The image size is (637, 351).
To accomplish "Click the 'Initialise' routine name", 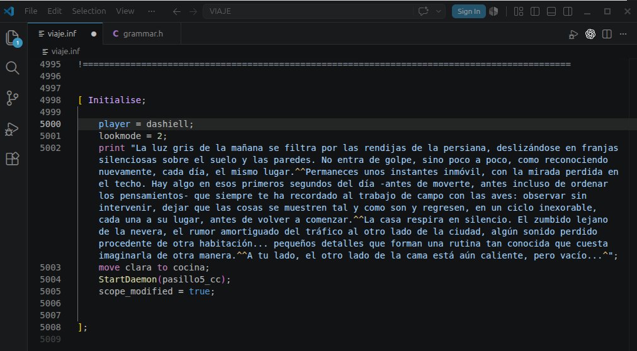I will click(x=115, y=100).
